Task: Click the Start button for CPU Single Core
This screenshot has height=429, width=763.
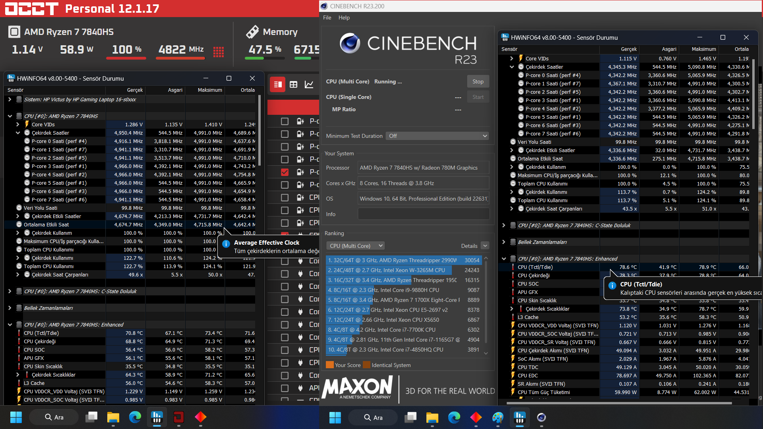Action: [x=478, y=97]
